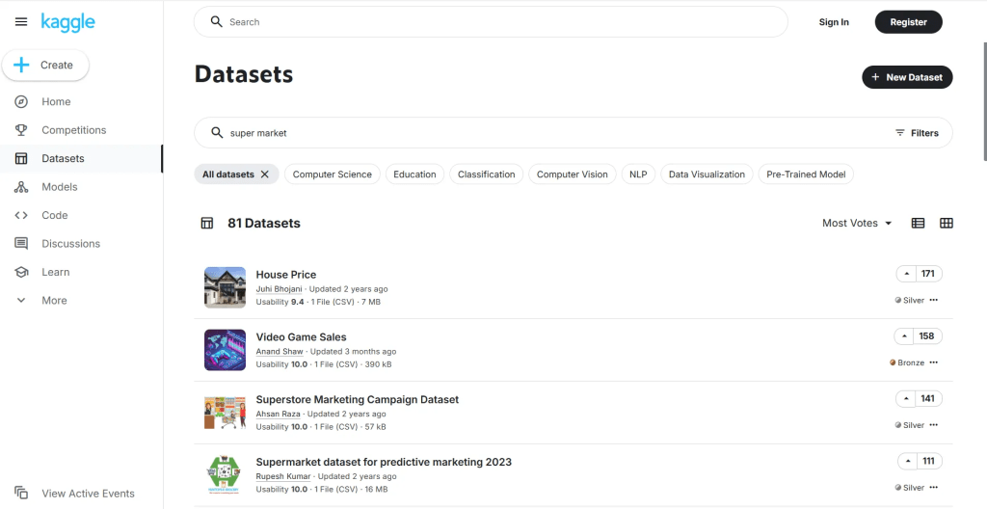Screen dimensions: 987x509
Task: Upvote the House Price dataset
Action: (907, 274)
